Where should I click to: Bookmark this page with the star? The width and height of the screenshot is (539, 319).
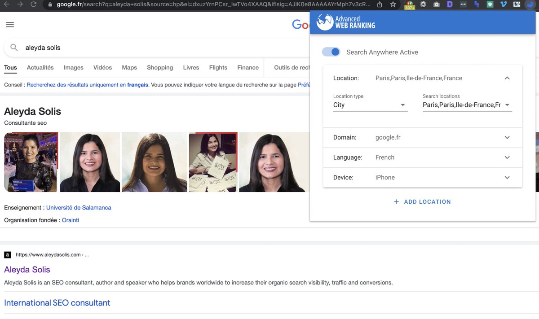point(393,4)
